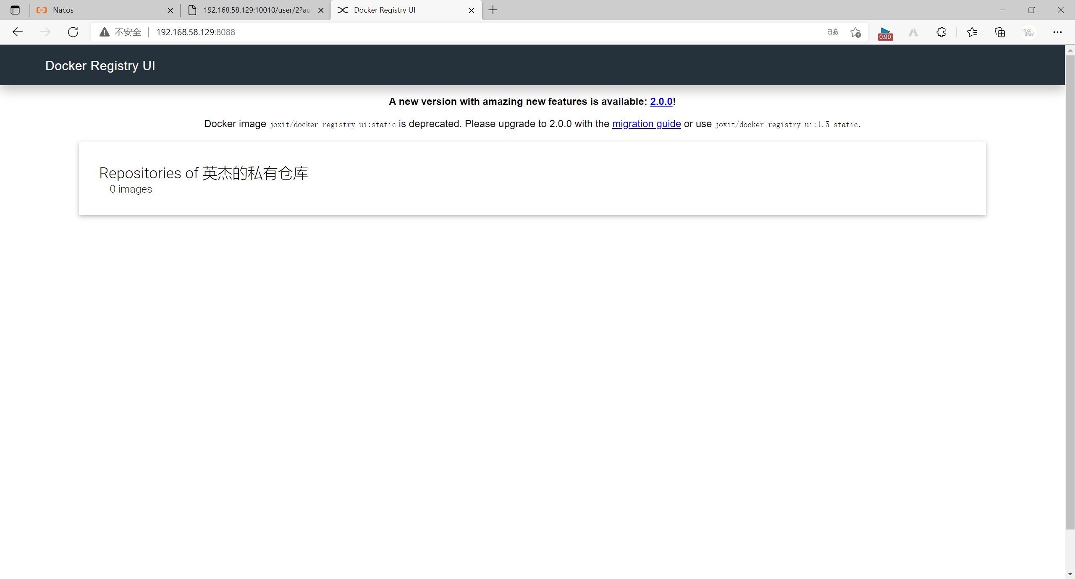Screen dimensions: 1075x579
Task: Click the browser back arrow
Action: point(18,32)
